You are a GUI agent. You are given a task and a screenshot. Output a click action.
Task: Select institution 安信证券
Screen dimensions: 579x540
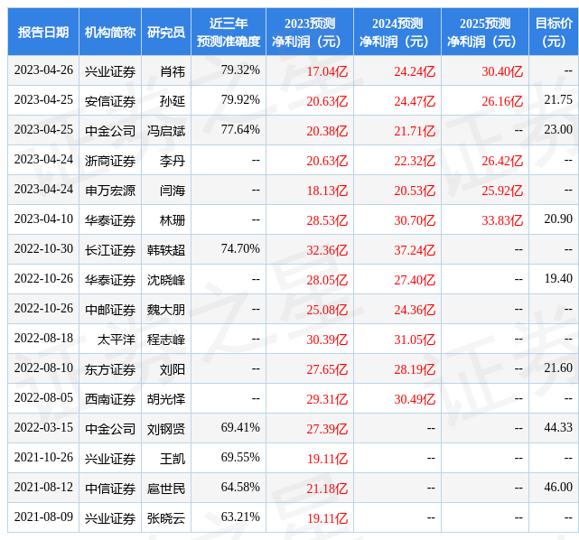click(110, 101)
